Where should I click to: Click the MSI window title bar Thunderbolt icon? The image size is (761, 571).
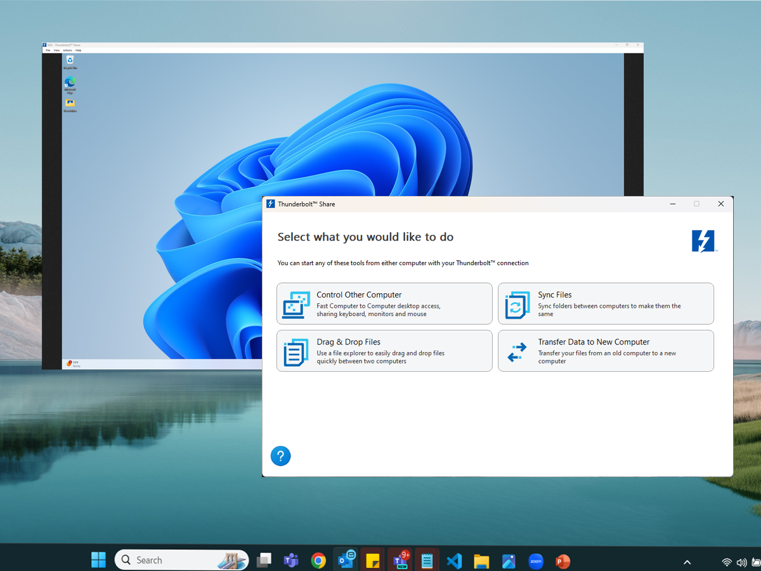[x=44, y=45]
